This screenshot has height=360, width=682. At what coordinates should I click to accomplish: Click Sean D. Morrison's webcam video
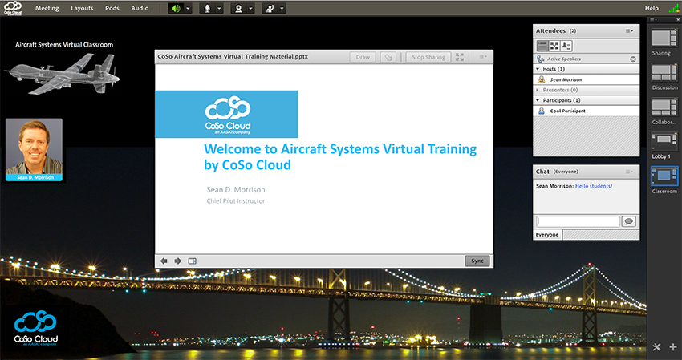coord(34,147)
